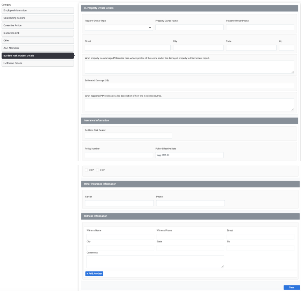The width and height of the screenshot is (301, 291).
Task: Focus the property owner State field
Action: click(x=251, y=48)
